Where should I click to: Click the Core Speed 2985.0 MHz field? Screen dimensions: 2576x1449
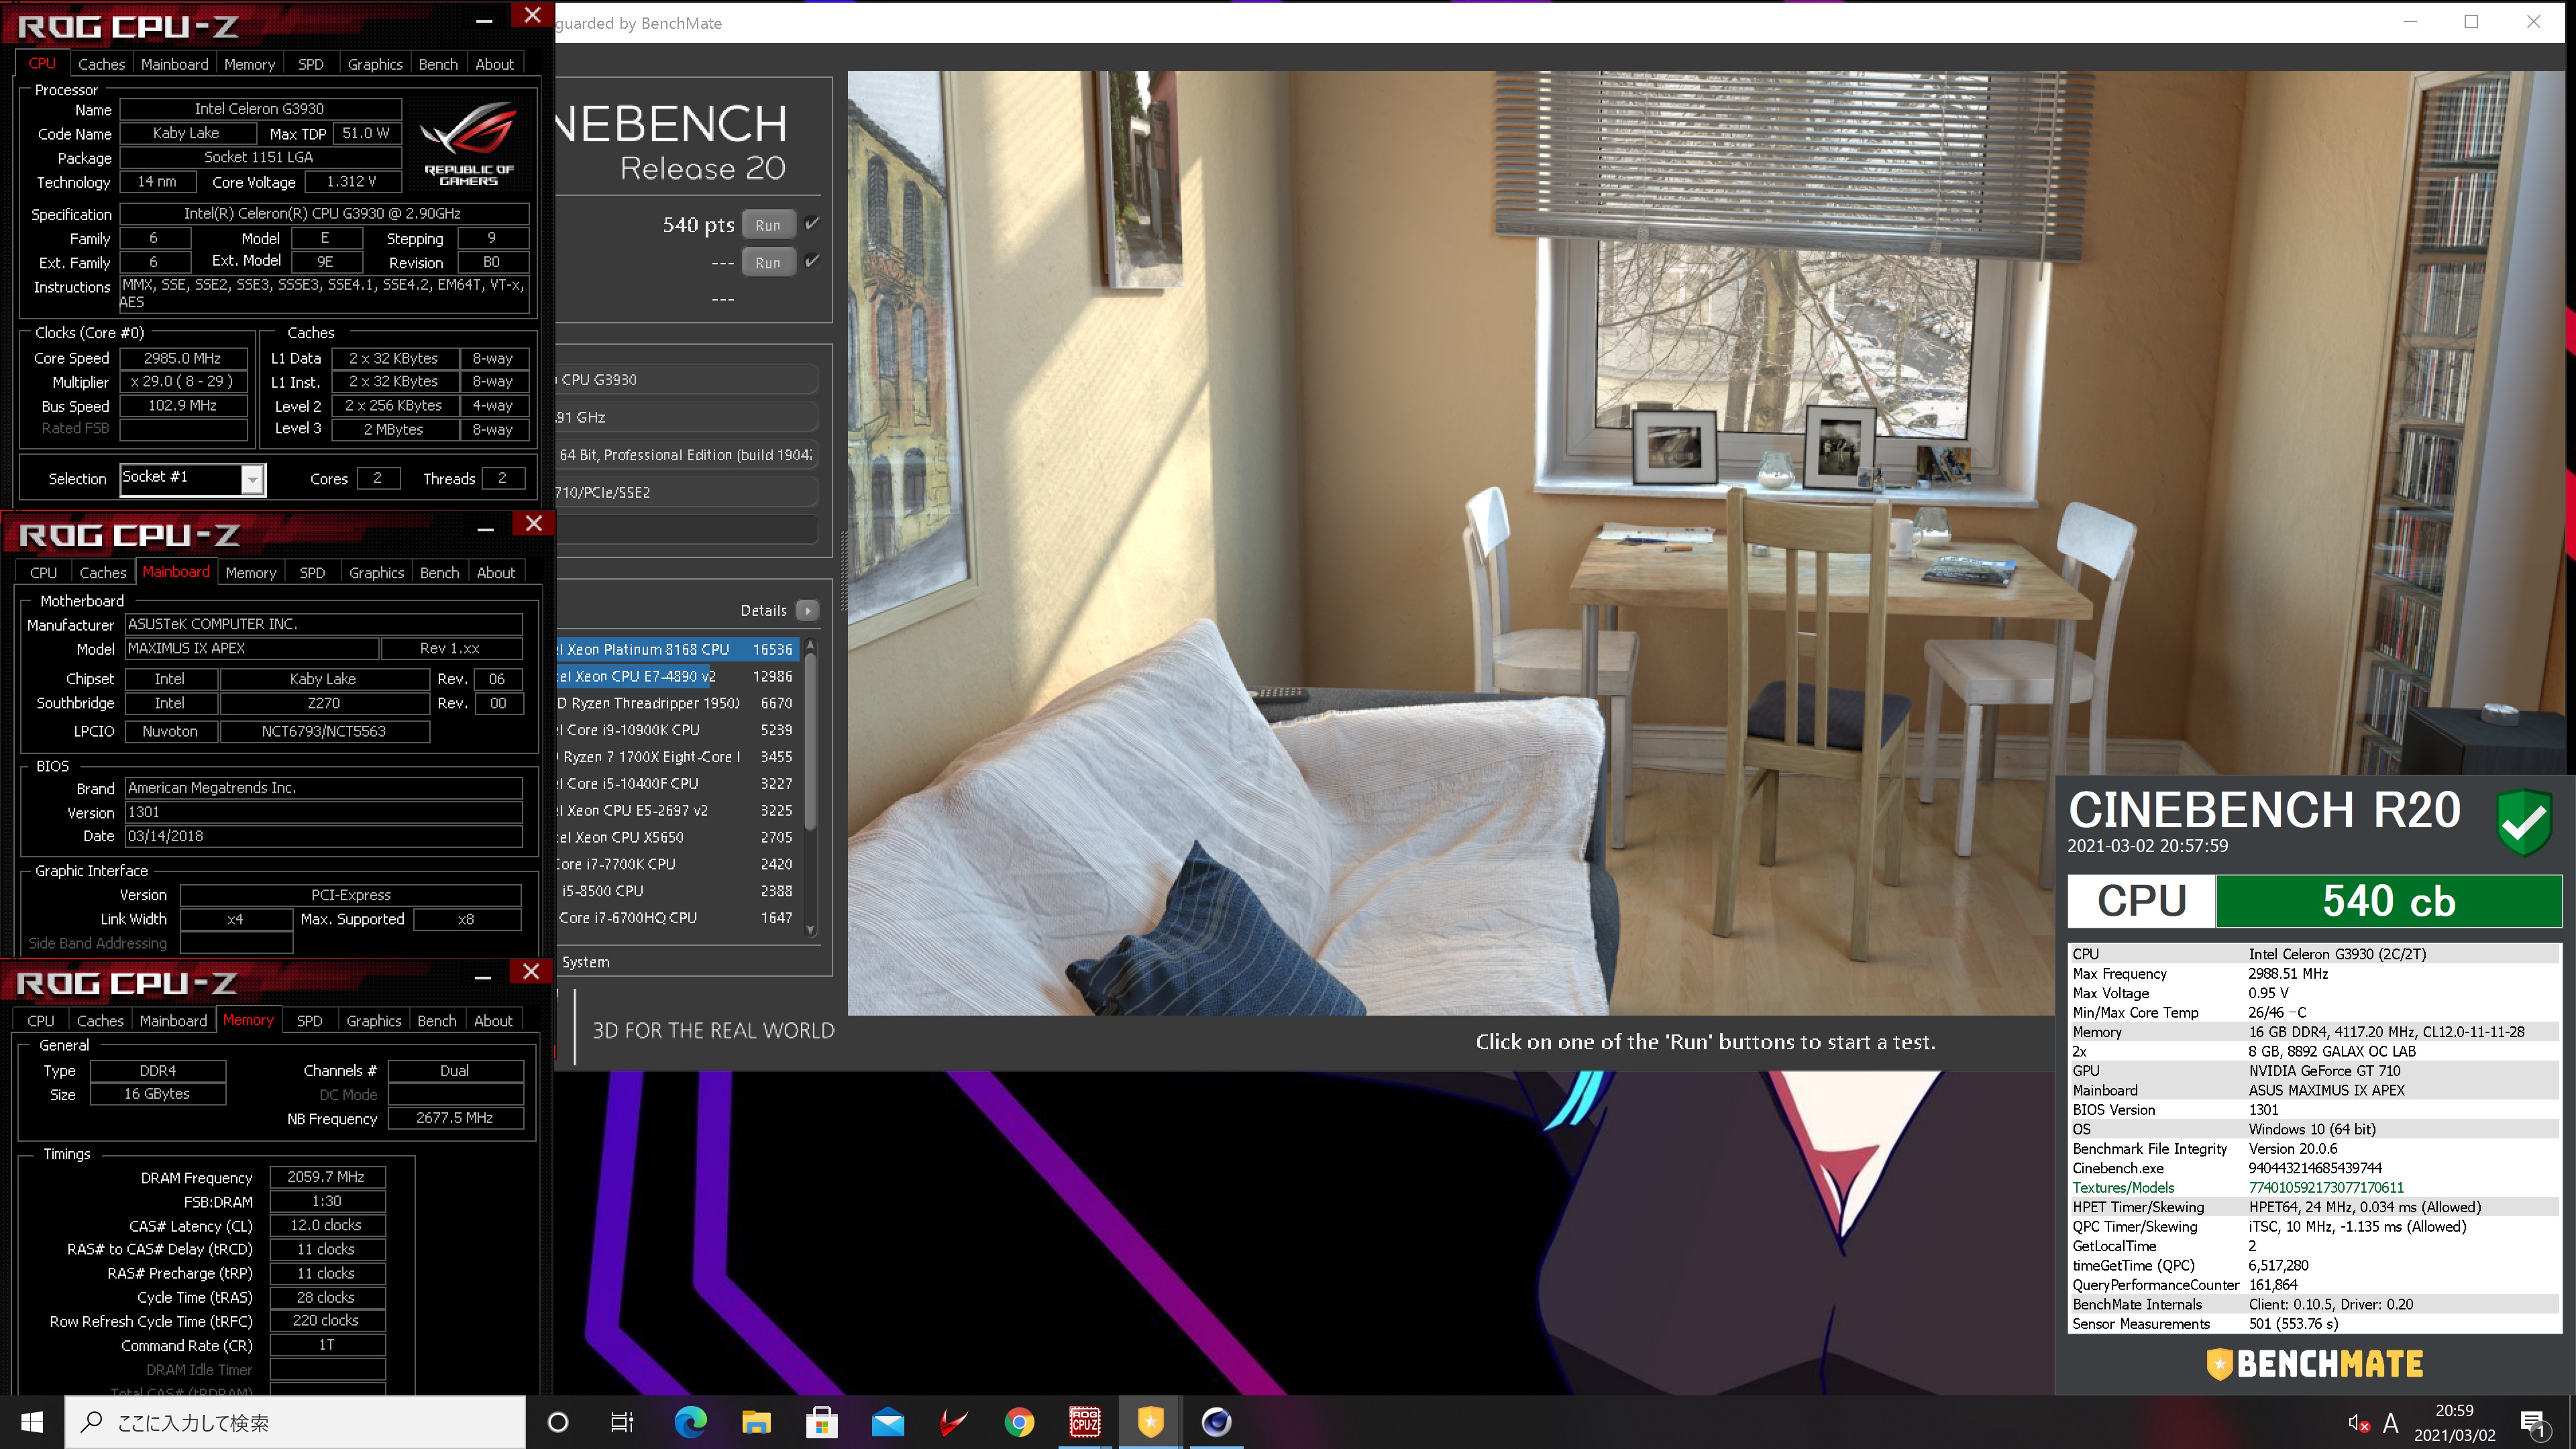pos(183,358)
